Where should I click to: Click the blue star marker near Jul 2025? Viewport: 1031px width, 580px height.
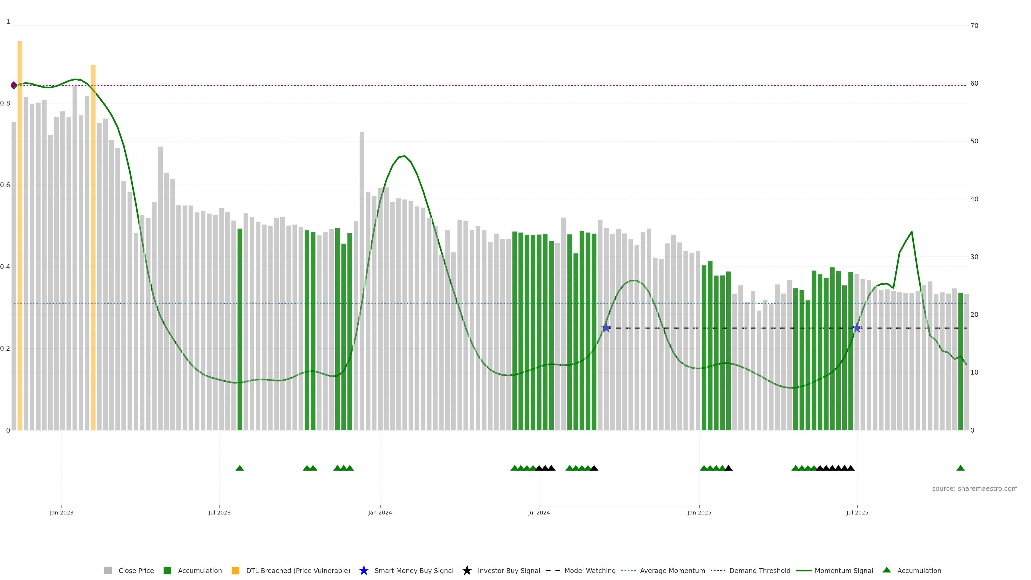pos(856,328)
